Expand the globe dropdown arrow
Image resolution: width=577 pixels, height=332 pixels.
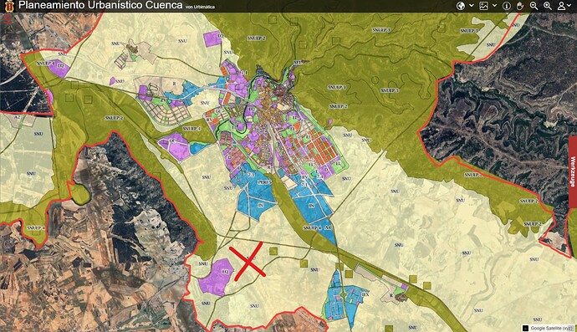tap(472, 6)
